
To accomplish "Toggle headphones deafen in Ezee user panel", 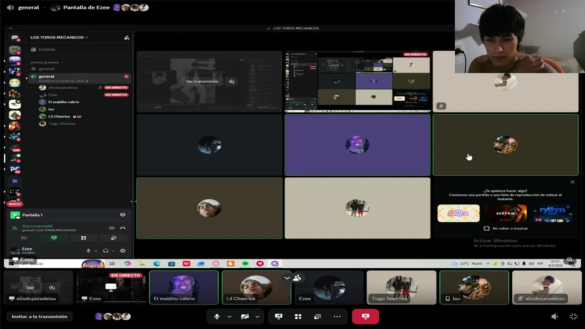I will pos(106,251).
